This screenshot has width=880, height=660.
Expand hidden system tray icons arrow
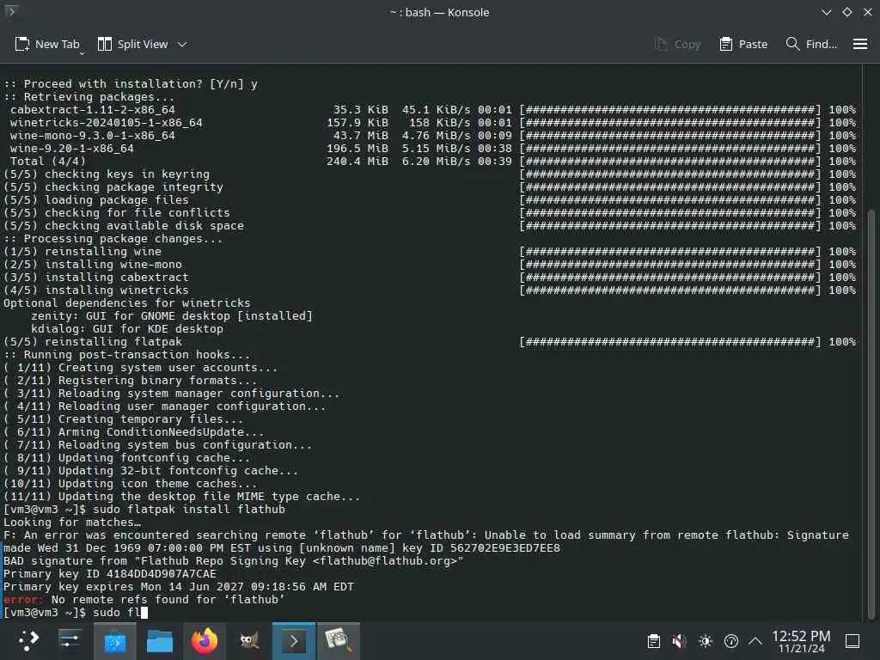[755, 641]
